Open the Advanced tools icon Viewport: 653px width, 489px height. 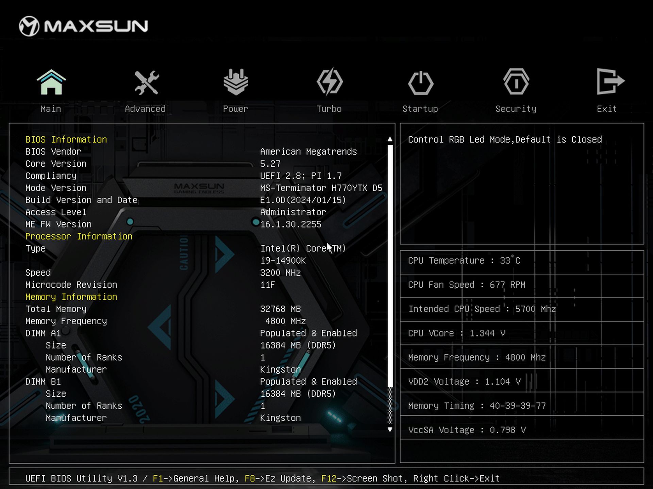146,82
